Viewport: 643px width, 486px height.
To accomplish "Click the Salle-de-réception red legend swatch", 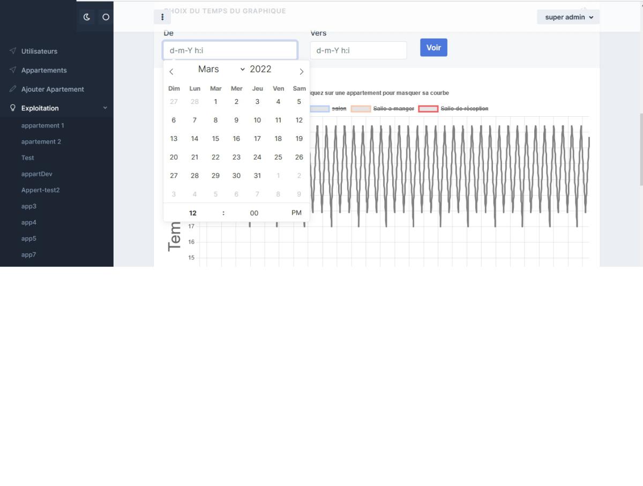I will coord(428,109).
